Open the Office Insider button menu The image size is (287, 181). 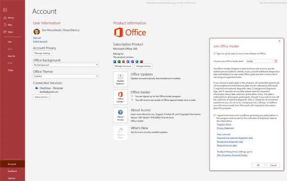(x=120, y=97)
